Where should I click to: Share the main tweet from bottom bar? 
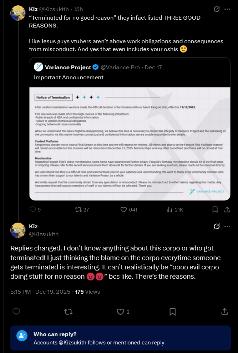(x=224, y=312)
